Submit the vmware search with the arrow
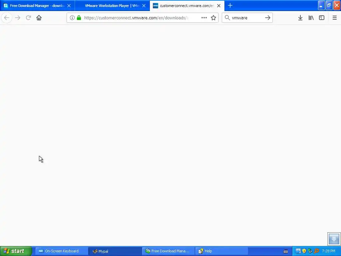Image resolution: width=341 pixels, height=256 pixels. [x=268, y=18]
